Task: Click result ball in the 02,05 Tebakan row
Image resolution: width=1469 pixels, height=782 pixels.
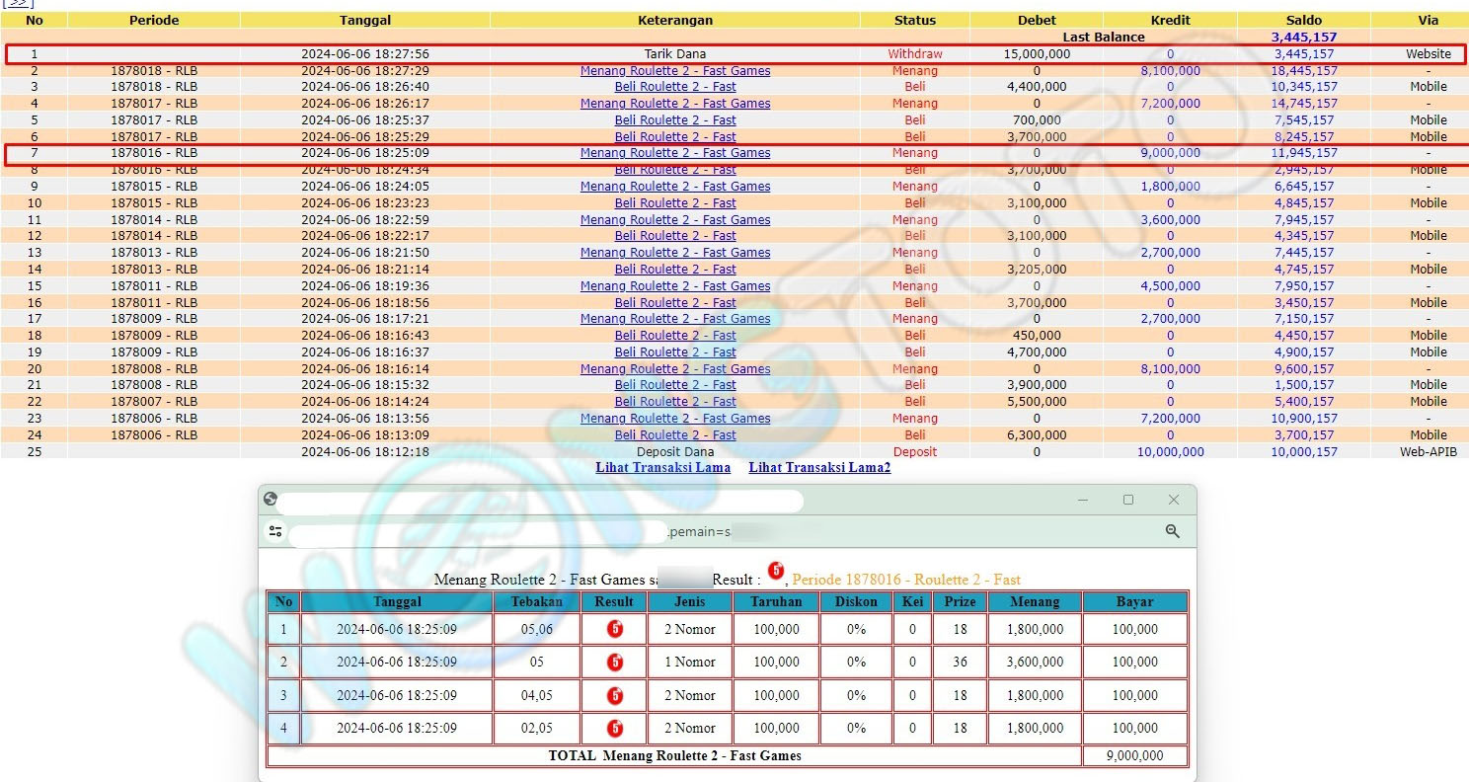Action: point(615,729)
